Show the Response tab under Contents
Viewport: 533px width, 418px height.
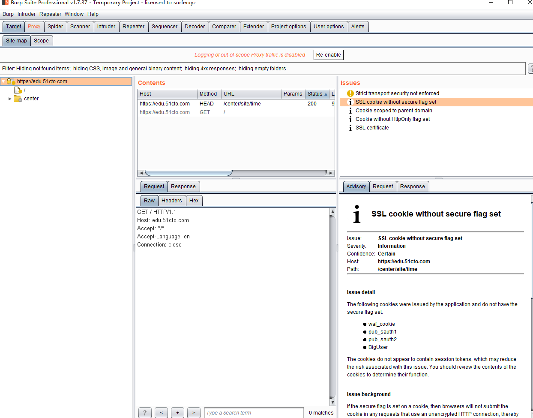(183, 186)
